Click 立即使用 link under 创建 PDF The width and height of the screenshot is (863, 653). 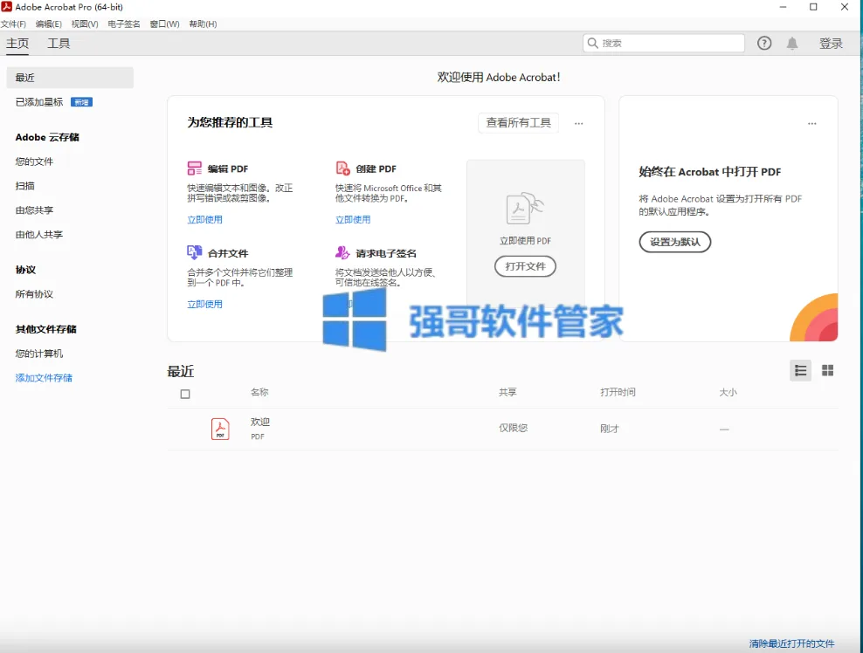click(353, 219)
